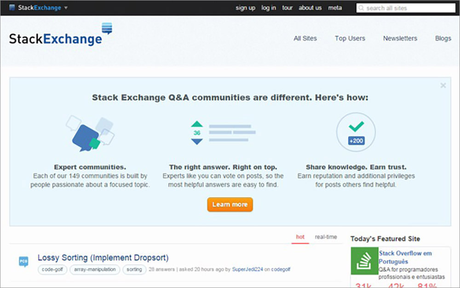The height and width of the screenshot is (288, 460).
Task: Click 'The right answer. Right on top.' heading
Action: point(223,167)
